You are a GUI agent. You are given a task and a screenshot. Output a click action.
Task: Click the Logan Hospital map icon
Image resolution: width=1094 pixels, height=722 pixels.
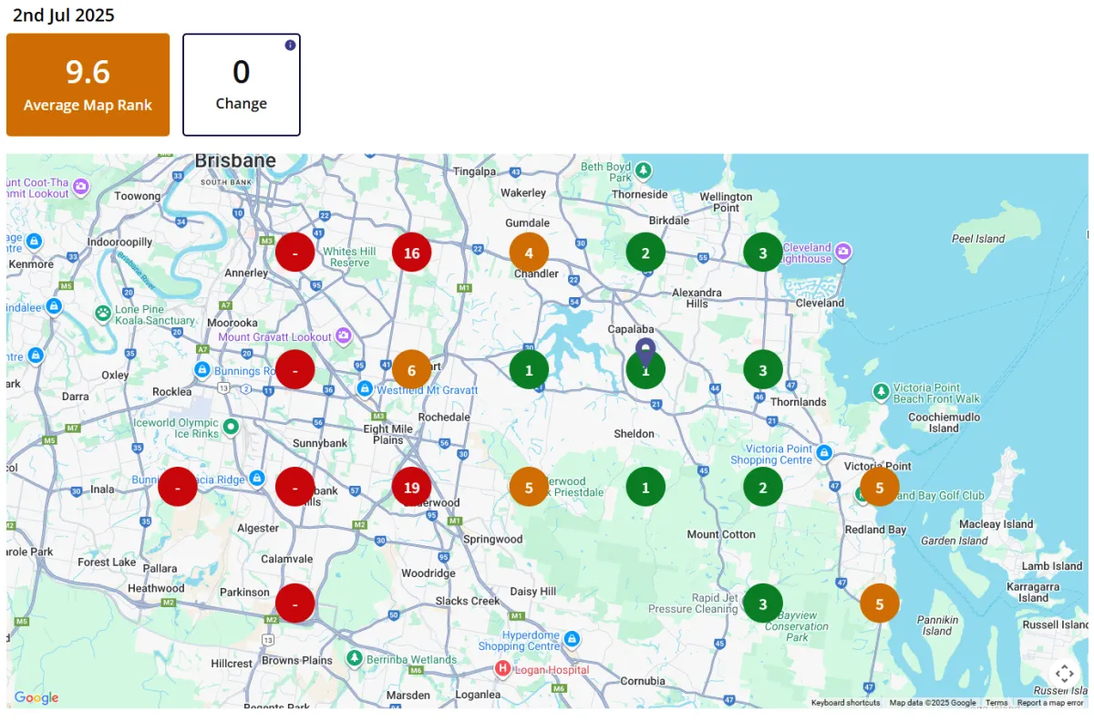(x=501, y=669)
